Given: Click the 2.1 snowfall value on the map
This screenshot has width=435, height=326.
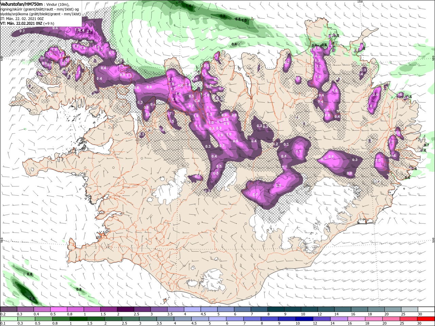Looking at the screenshot, I should click(x=171, y=79).
